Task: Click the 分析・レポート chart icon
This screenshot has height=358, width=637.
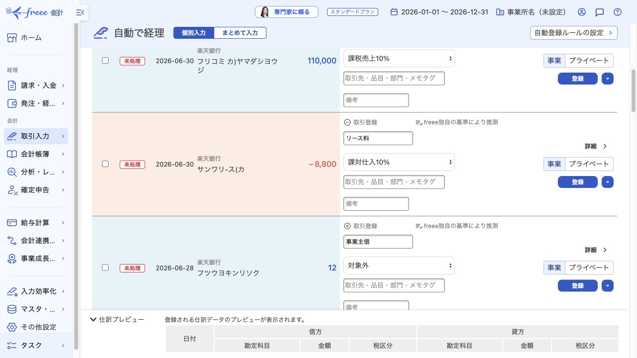Action: [12, 172]
